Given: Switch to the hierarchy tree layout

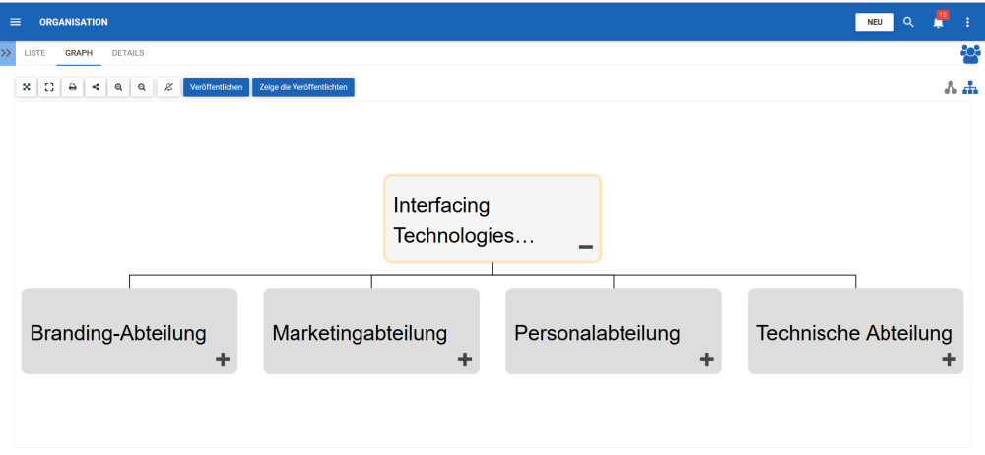Looking at the screenshot, I should (x=970, y=88).
